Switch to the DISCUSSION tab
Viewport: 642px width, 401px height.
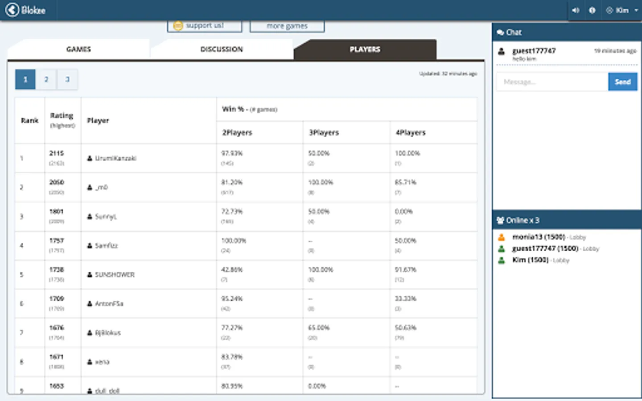pyautogui.click(x=222, y=49)
